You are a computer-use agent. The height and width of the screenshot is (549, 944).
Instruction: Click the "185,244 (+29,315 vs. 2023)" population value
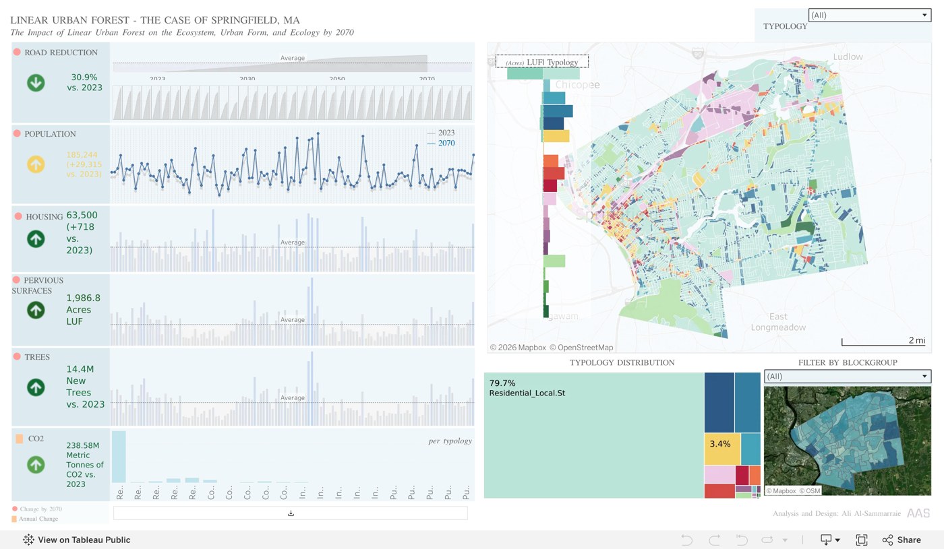pos(84,164)
